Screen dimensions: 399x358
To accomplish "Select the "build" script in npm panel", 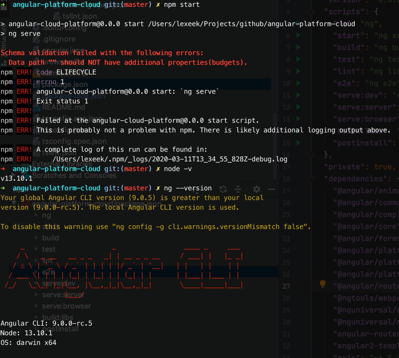I will coord(50,238).
